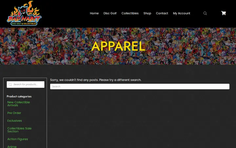Click the Product categories heading
The height and width of the screenshot is (148, 236).
[x=19, y=96]
